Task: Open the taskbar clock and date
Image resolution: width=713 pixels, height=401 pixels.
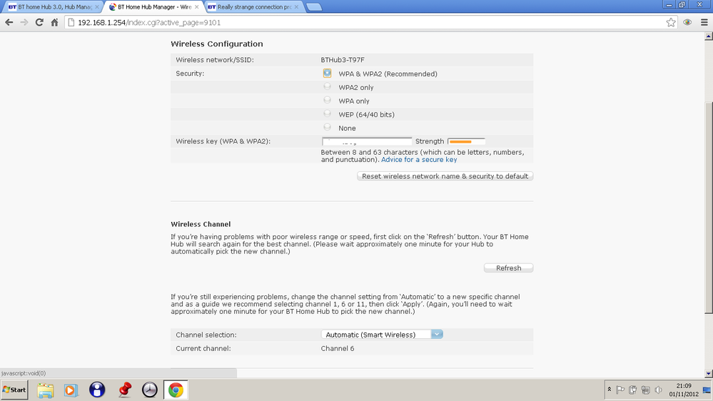Action: (x=684, y=390)
